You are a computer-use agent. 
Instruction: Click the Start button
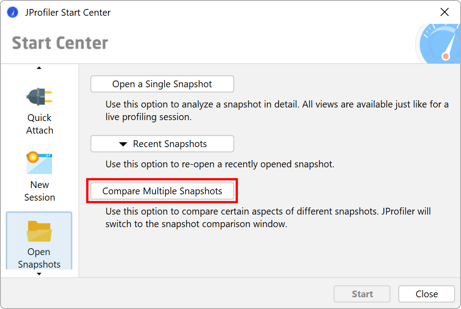pos(362,294)
